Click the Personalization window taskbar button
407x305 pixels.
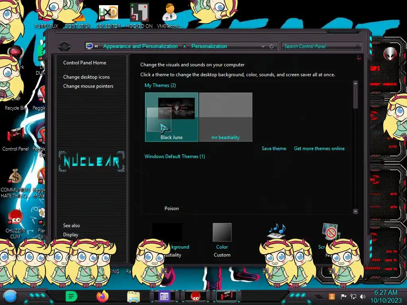(226, 296)
